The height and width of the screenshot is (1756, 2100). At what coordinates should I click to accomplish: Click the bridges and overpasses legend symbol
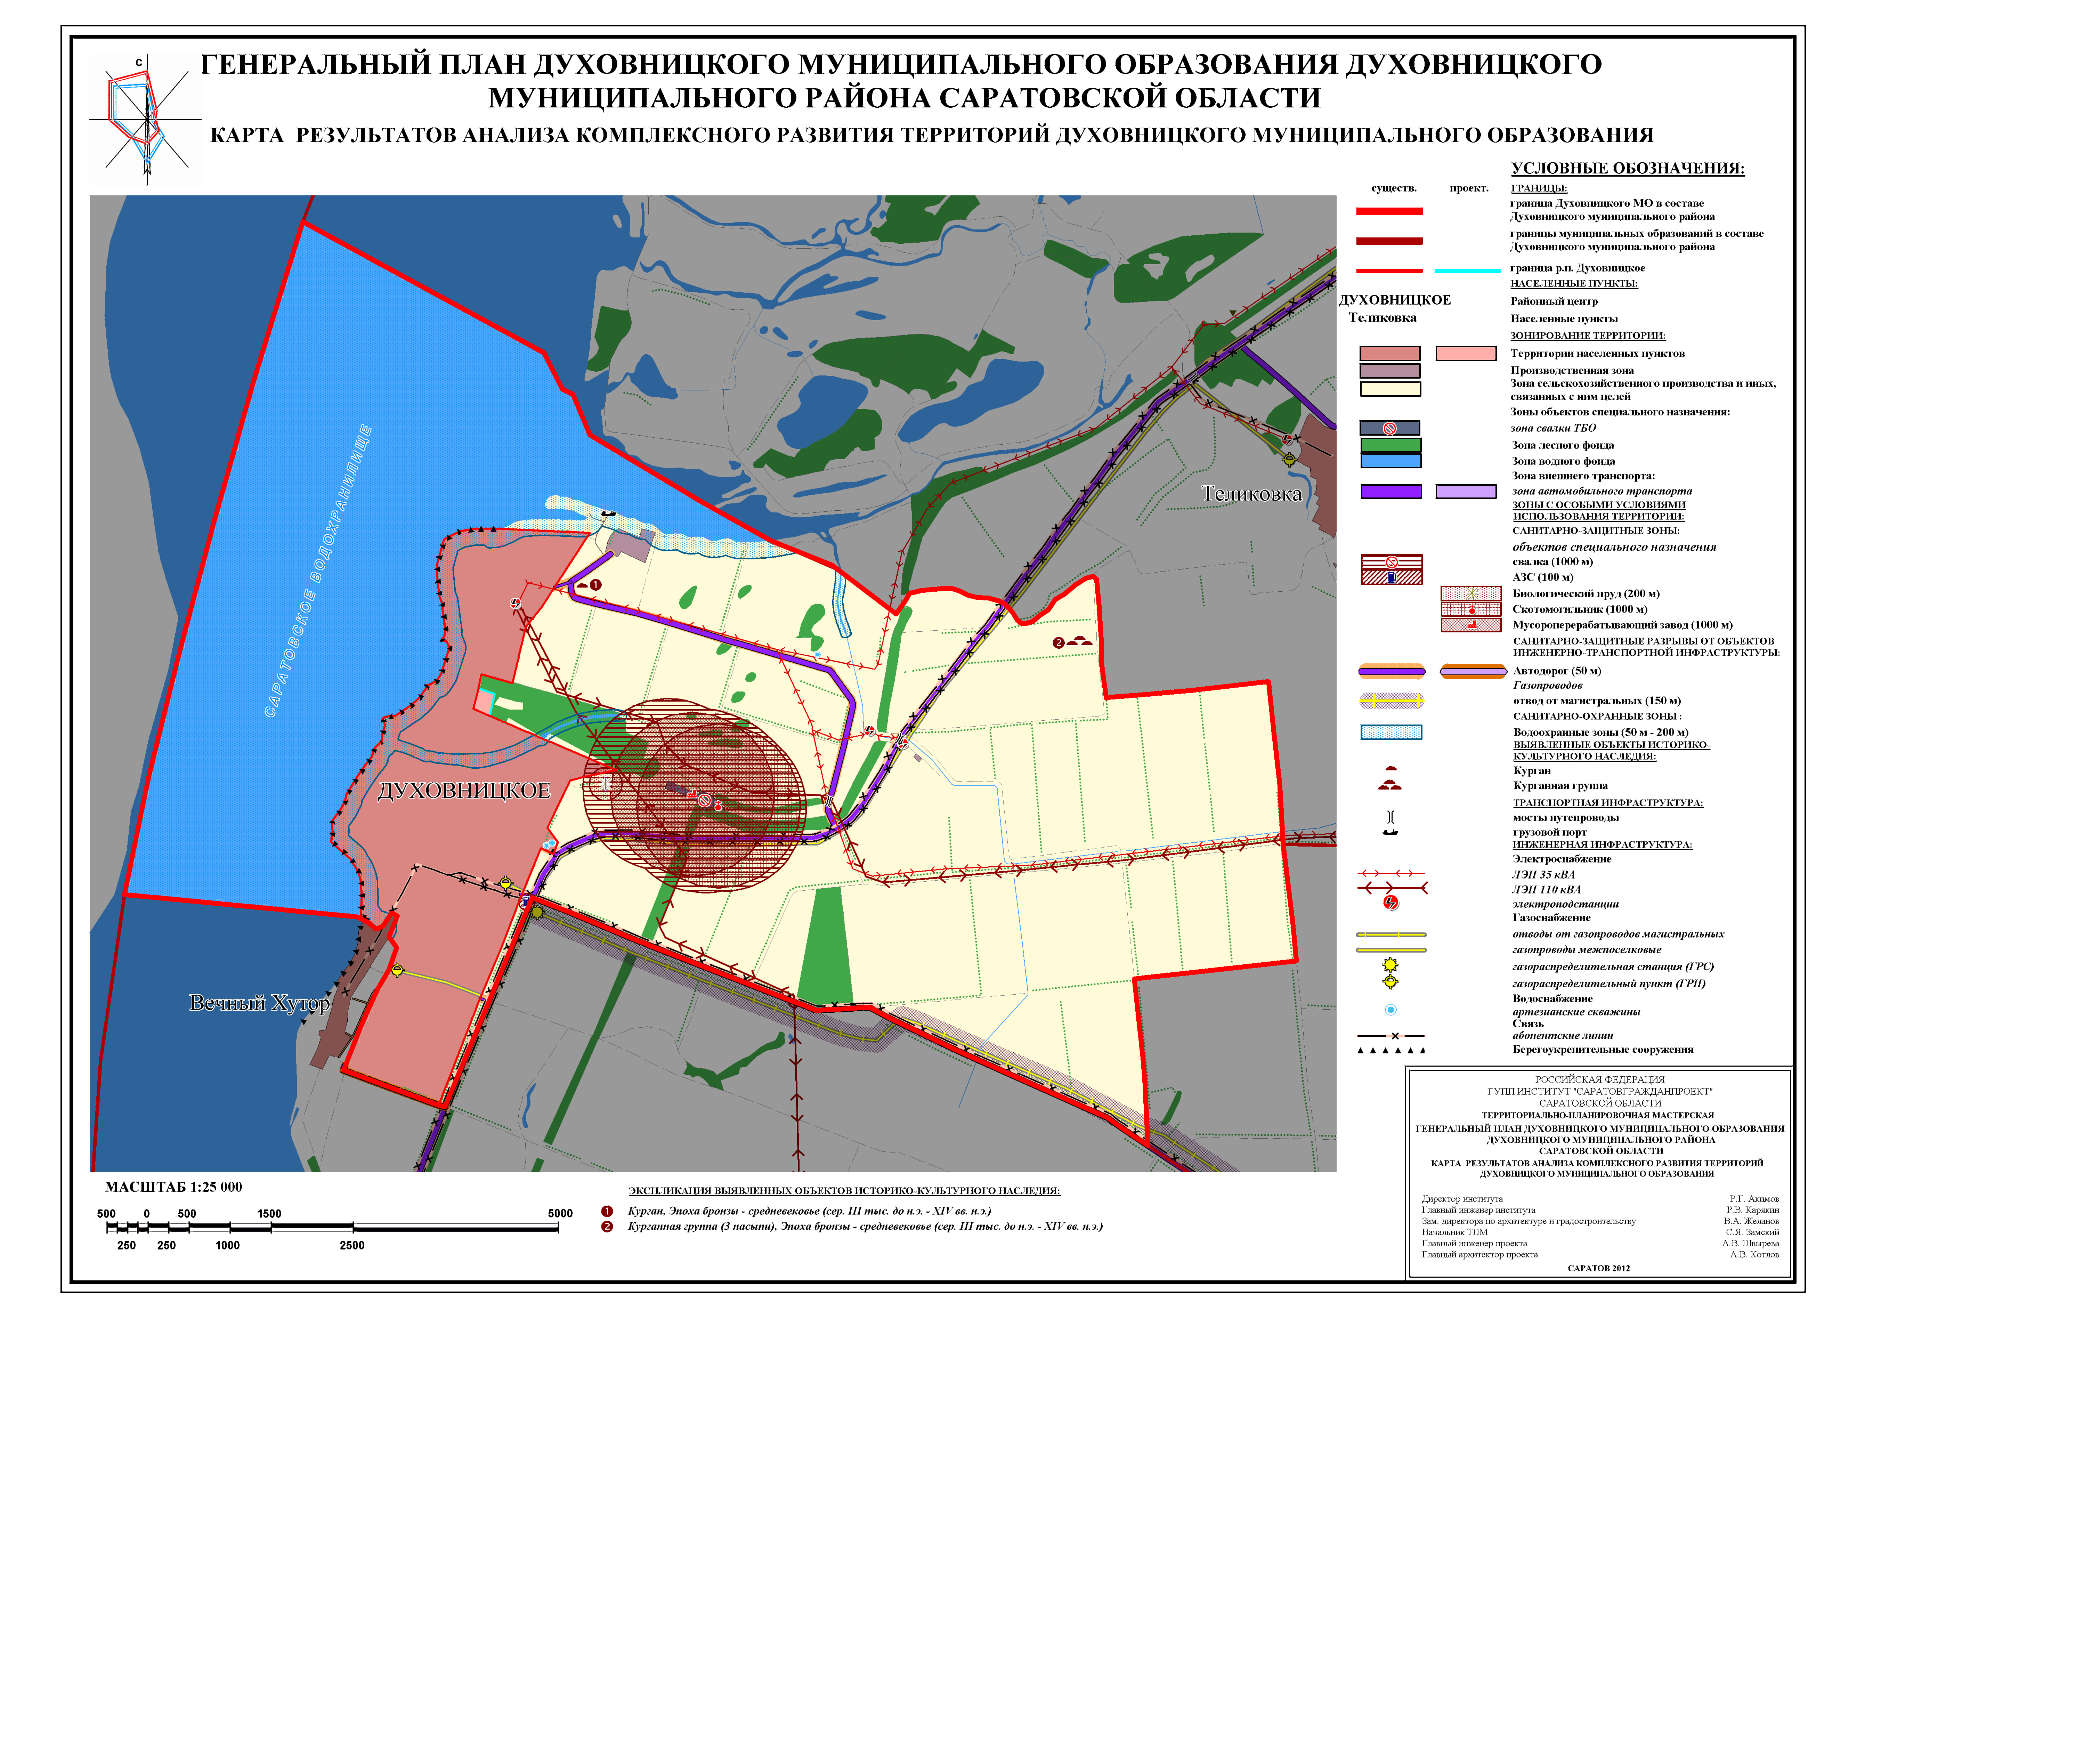(x=1390, y=817)
